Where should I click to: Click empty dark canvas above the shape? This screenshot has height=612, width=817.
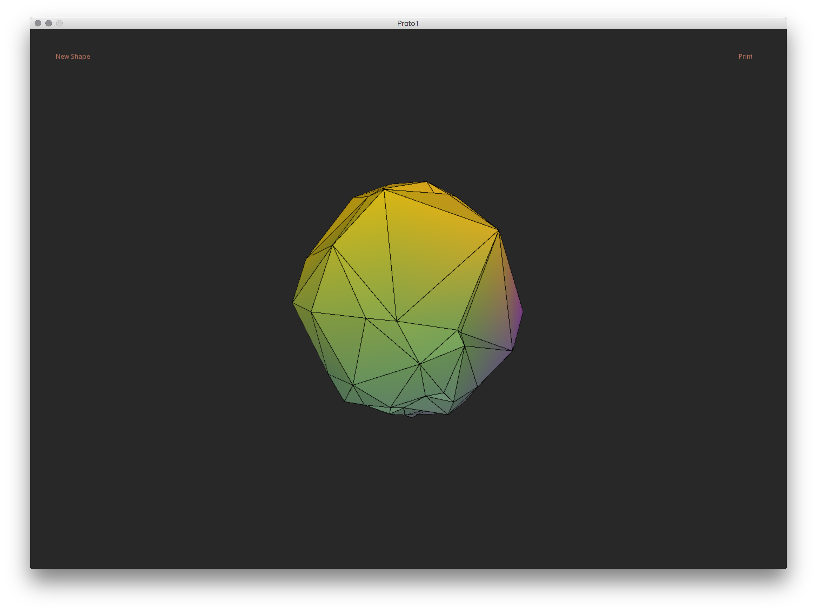(x=408, y=111)
